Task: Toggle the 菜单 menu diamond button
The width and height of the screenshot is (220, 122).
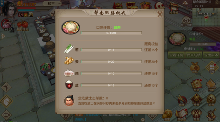Action: pyautogui.click(x=212, y=68)
